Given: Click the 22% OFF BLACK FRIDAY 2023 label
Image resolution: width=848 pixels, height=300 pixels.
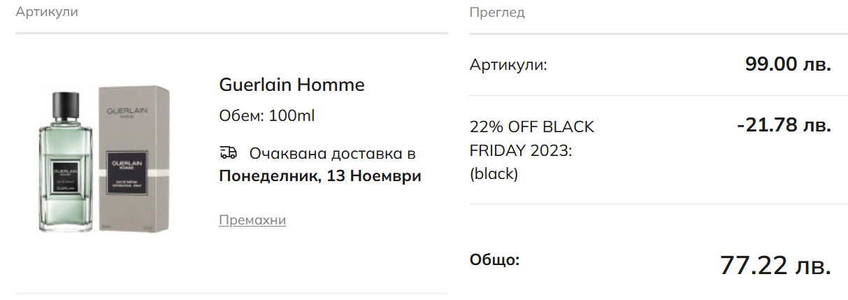Looking at the screenshot, I should tap(531, 138).
